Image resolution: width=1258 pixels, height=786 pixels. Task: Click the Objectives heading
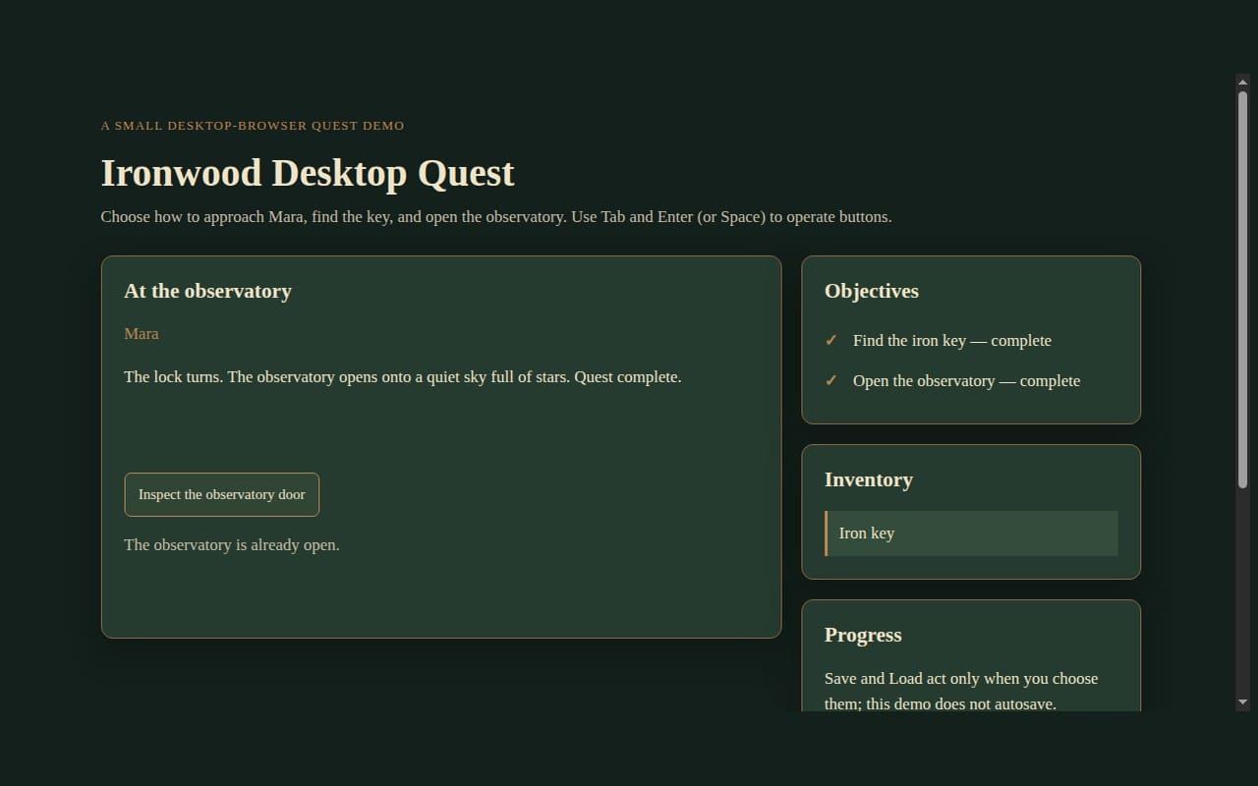(x=872, y=291)
